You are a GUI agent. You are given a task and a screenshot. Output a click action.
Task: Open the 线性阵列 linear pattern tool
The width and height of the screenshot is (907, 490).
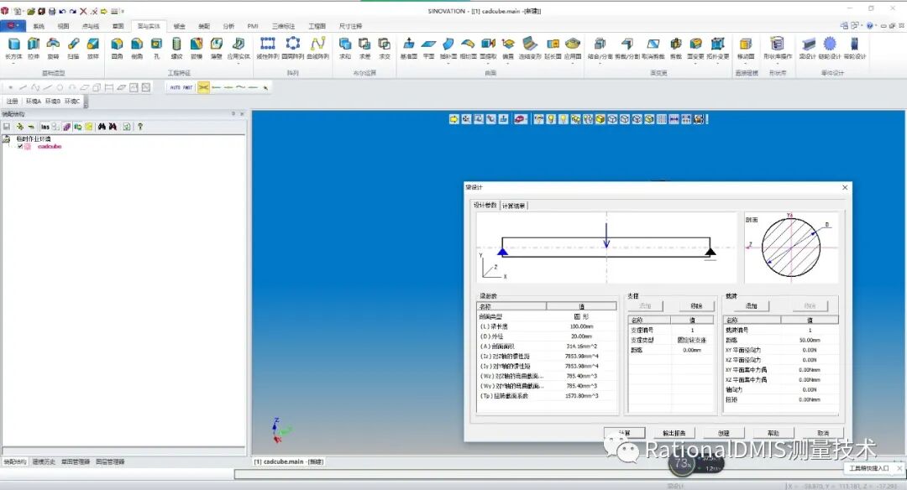point(267,47)
